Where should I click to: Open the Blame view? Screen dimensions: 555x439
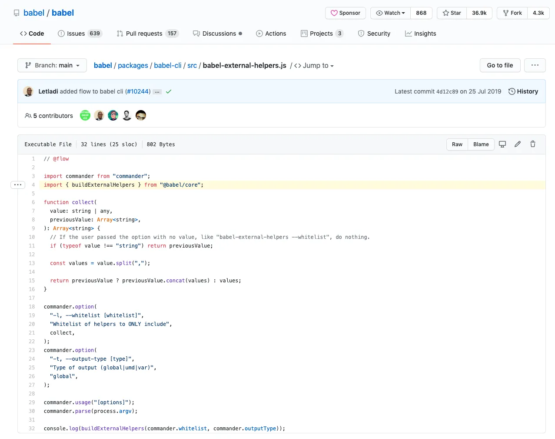(481, 144)
